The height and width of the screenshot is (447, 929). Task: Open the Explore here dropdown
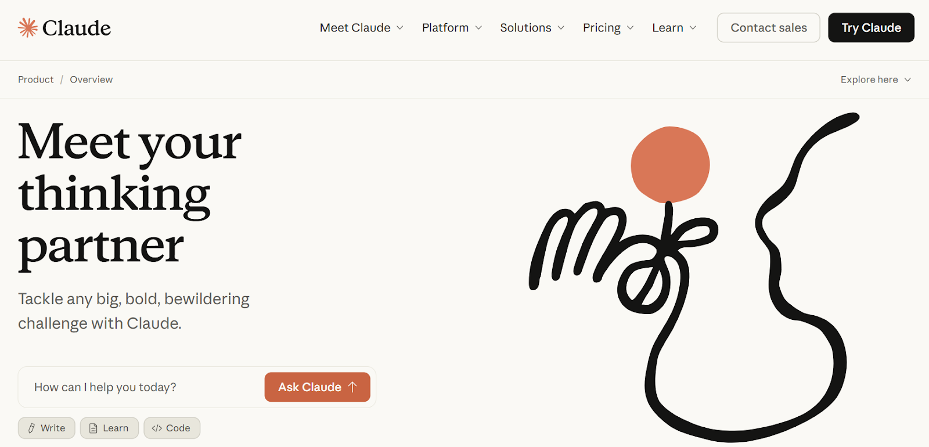(x=876, y=80)
